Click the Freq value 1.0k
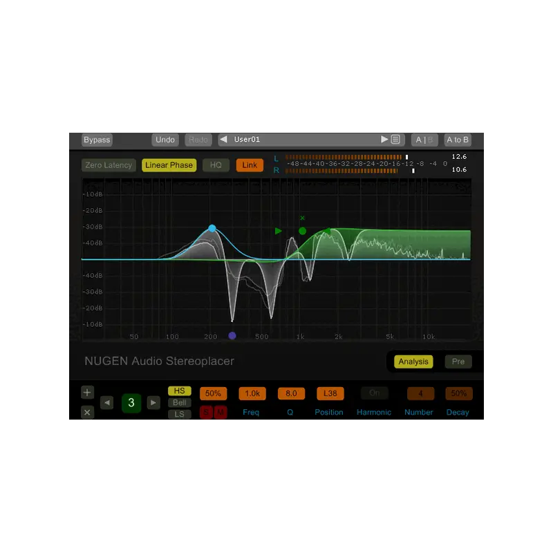Screen dimensions: 553x553 point(252,393)
